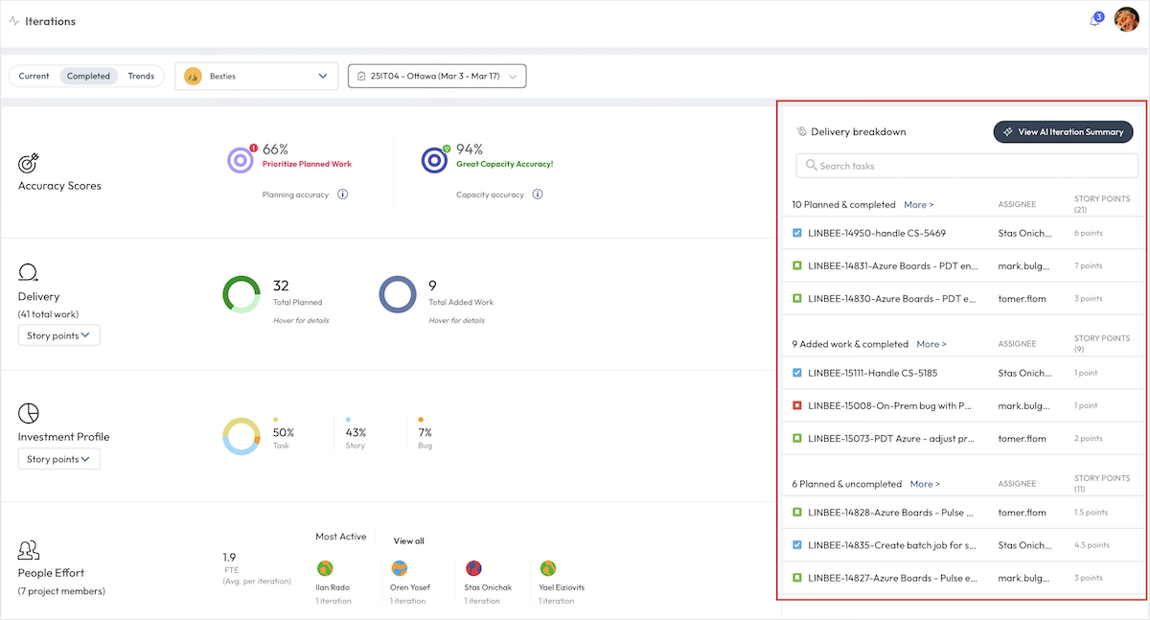Viewport: 1150px width, 620px height.
Task: Open the Besties team dropdown
Action: (256, 76)
